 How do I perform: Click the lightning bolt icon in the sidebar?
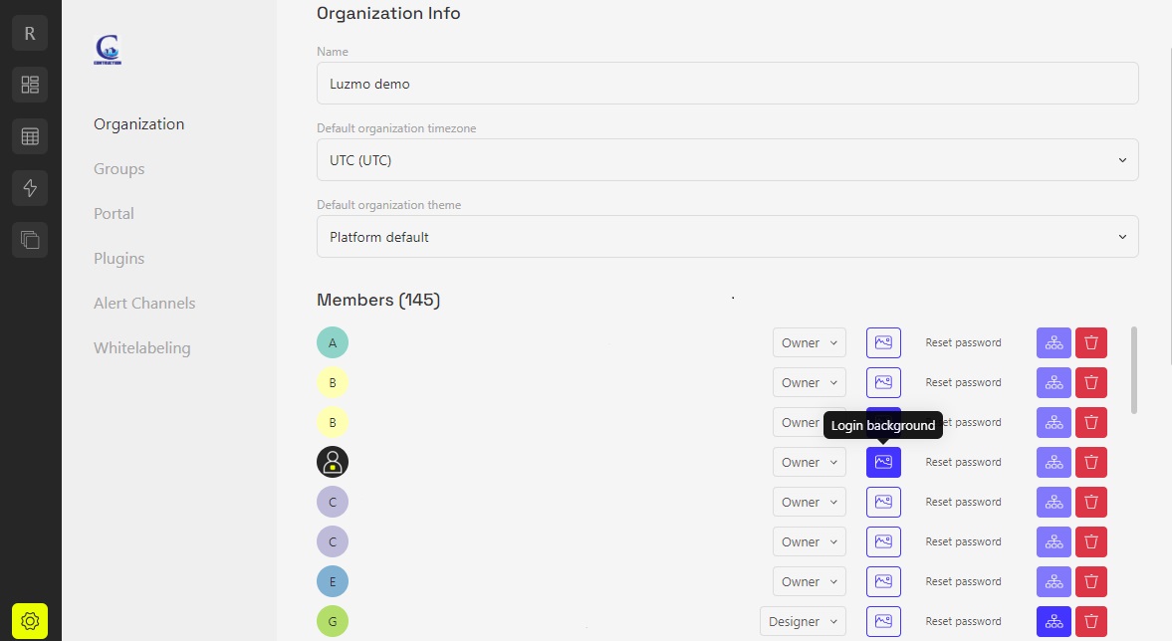tap(30, 187)
